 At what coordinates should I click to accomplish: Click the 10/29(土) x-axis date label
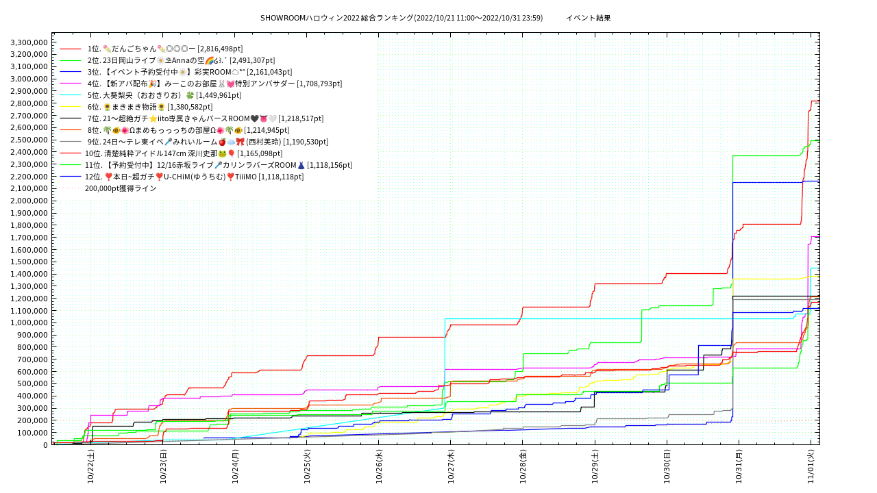[x=595, y=466]
